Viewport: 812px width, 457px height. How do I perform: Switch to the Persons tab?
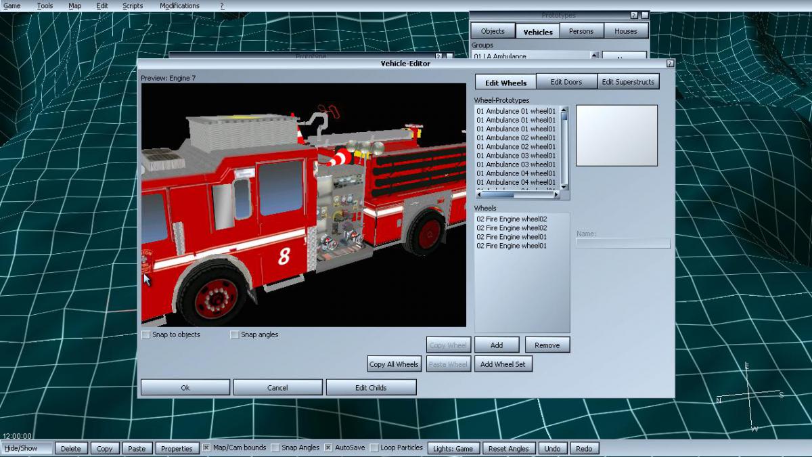click(581, 31)
